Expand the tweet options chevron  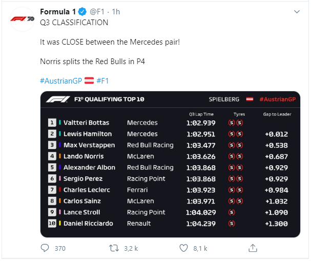click(x=297, y=12)
